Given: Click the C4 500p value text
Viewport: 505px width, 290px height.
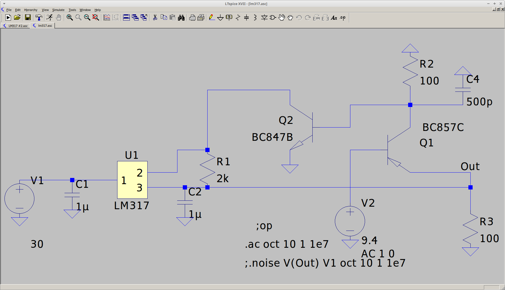Looking at the screenshot, I should [x=479, y=102].
